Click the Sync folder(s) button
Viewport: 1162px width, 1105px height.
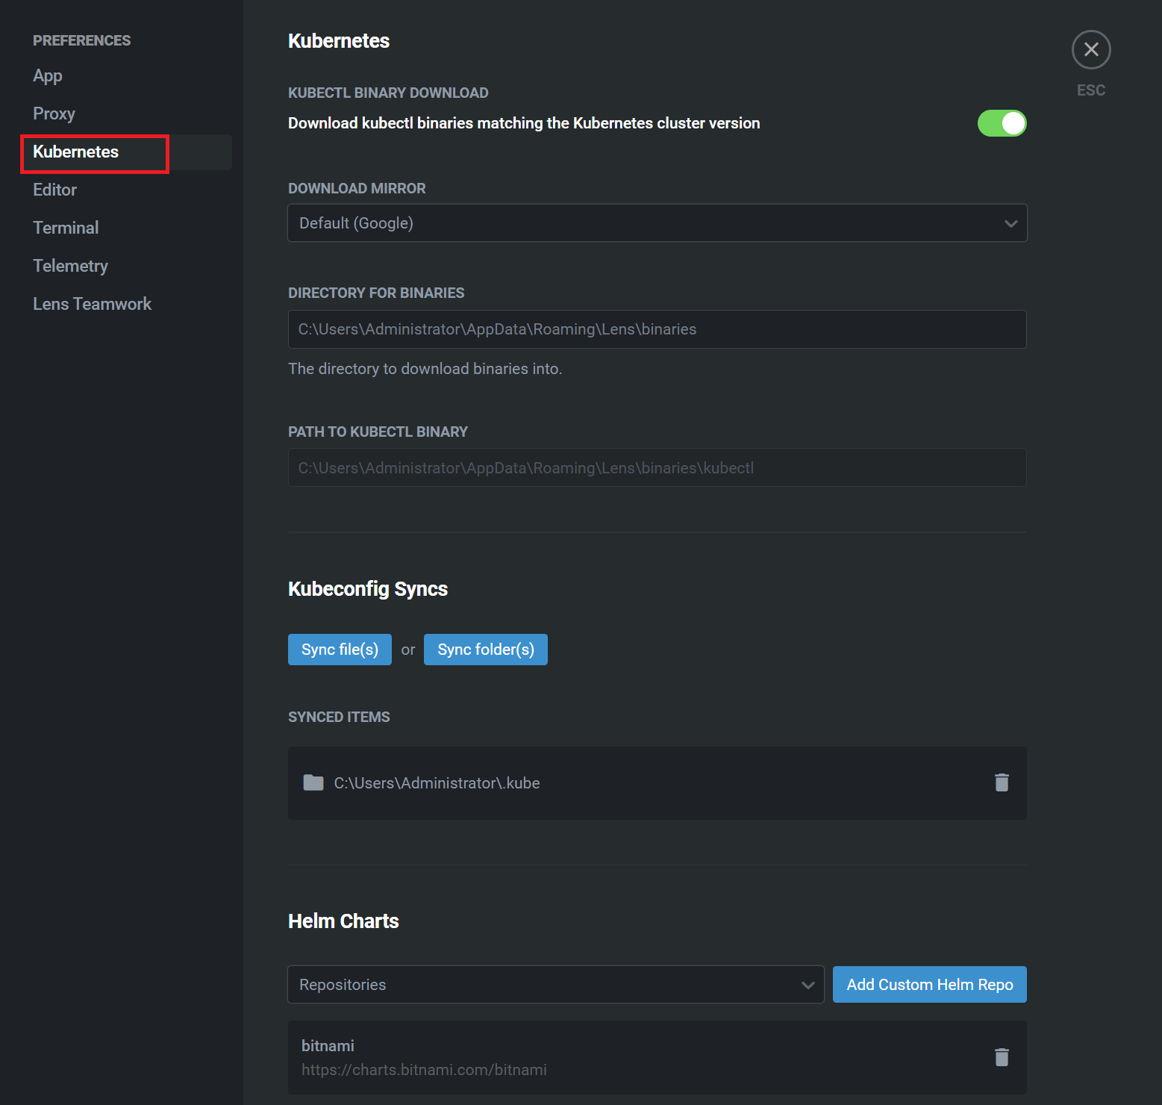coord(485,650)
